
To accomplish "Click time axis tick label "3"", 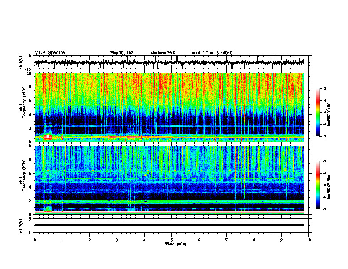I will click(117, 240).
